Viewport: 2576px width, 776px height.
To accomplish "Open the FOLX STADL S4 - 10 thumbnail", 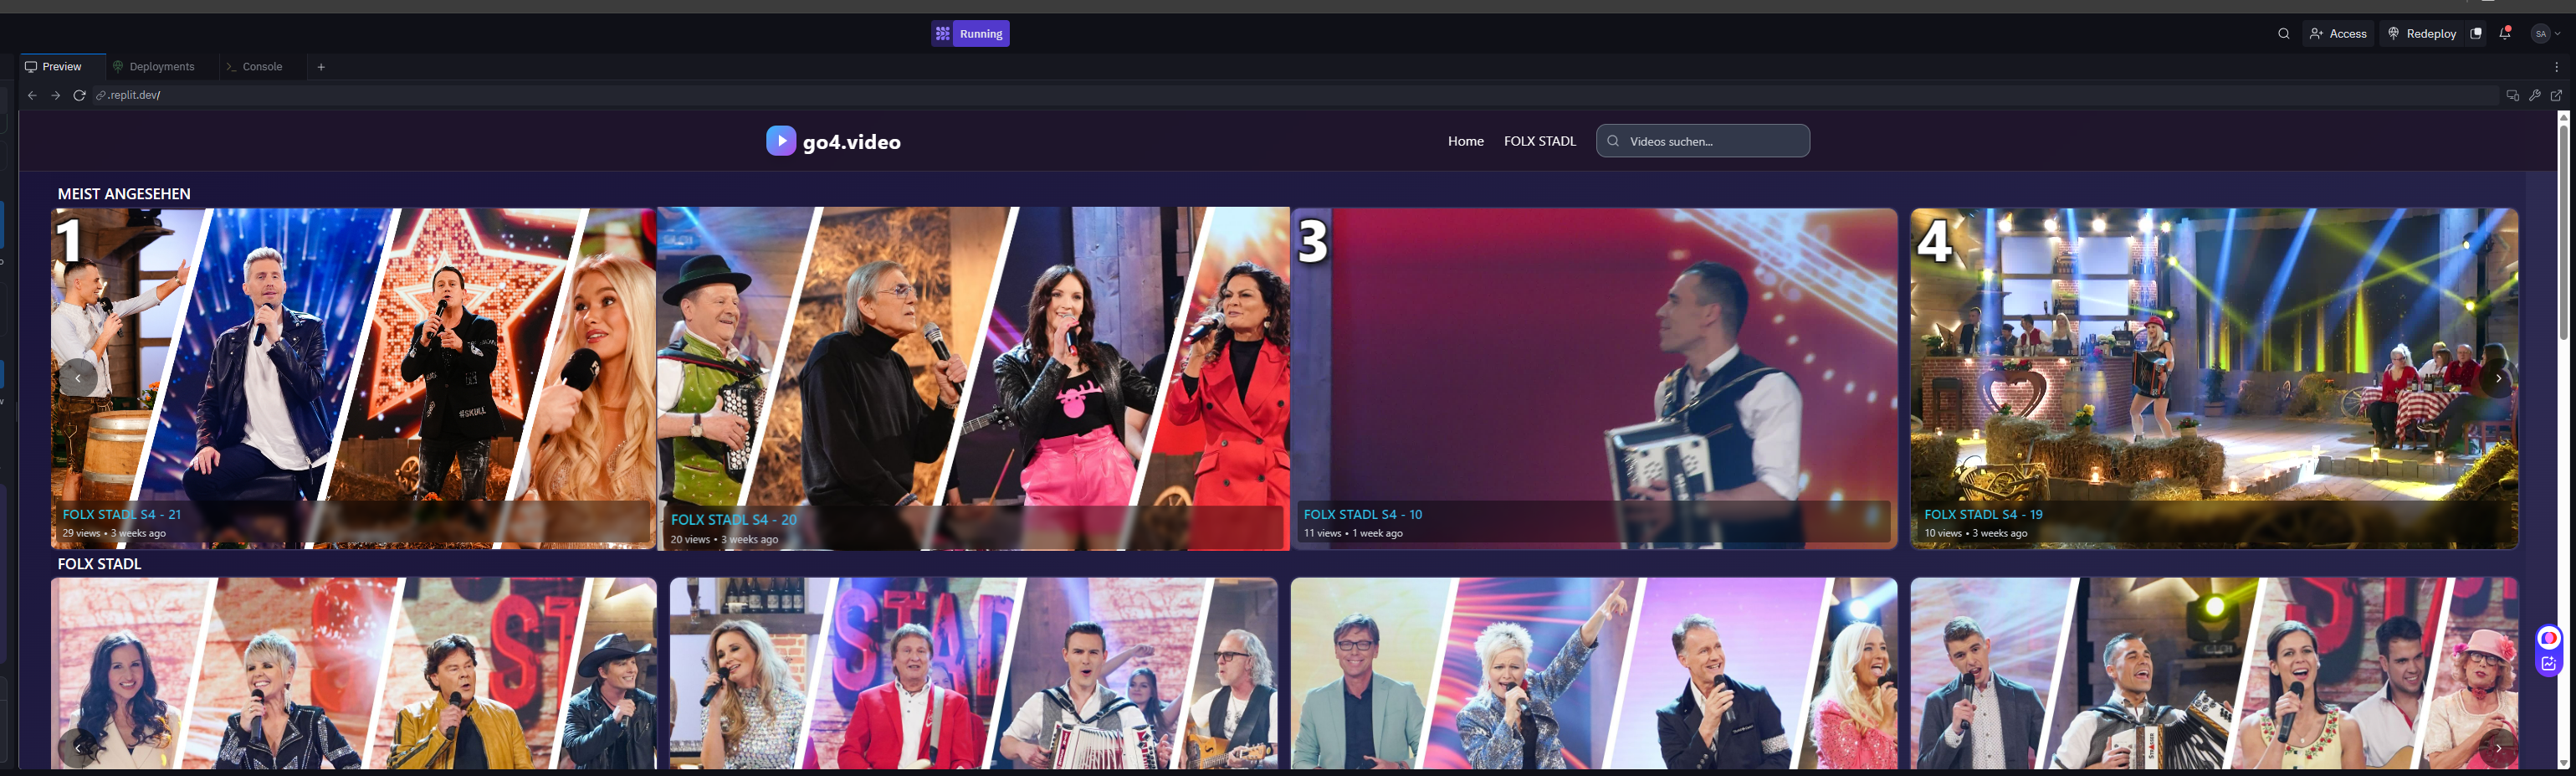I will (1593, 378).
